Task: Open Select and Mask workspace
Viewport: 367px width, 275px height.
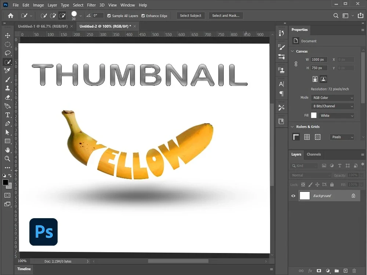Action: tap(226, 15)
